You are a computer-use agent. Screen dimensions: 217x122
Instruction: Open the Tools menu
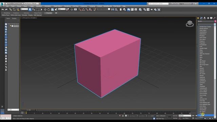(13, 6)
